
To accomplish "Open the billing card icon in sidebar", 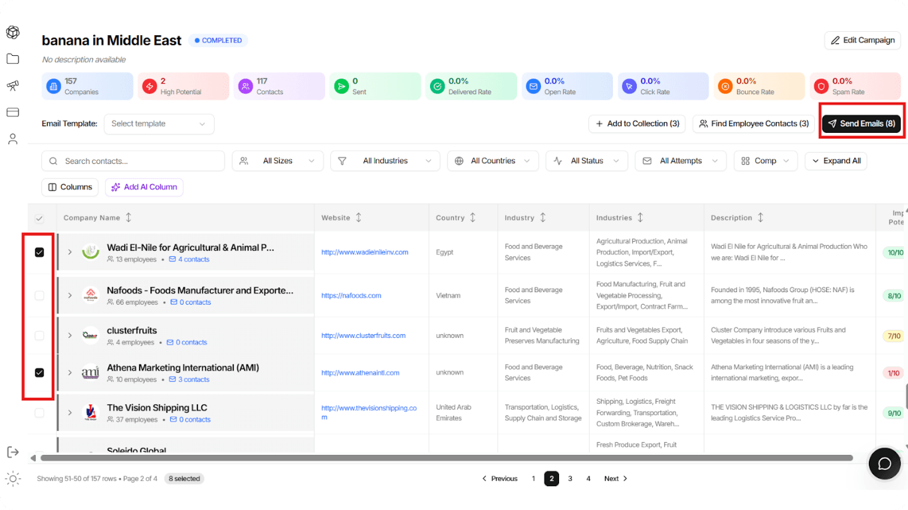I will tap(13, 112).
